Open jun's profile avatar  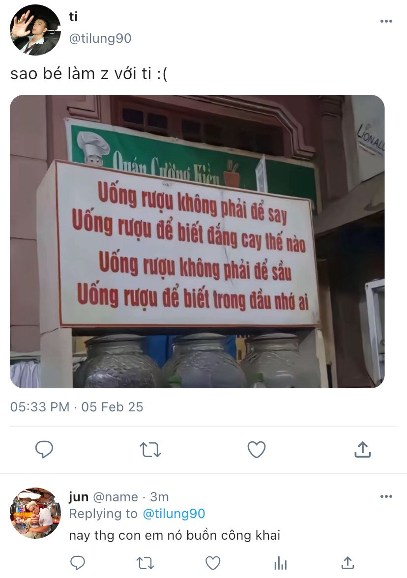[x=35, y=513]
